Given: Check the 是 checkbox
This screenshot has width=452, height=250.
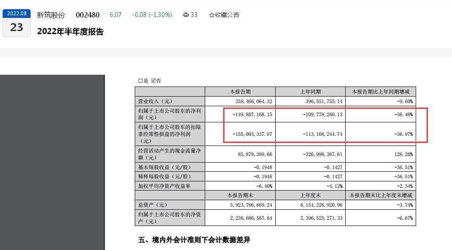Looking at the screenshot, I should pos(140,81).
